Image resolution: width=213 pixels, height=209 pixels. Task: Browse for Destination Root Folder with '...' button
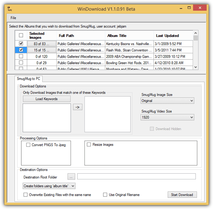pyautogui.click(x=71, y=177)
